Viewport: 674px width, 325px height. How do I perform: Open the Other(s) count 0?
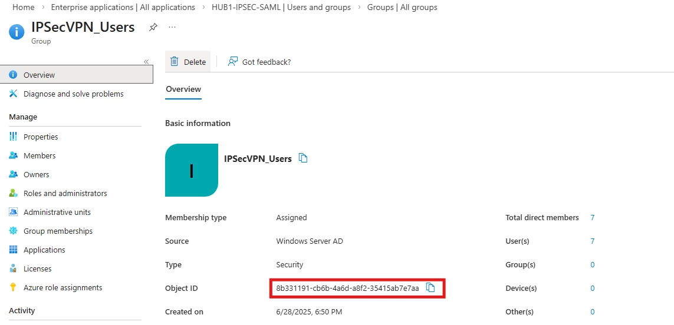click(x=592, y=312)
